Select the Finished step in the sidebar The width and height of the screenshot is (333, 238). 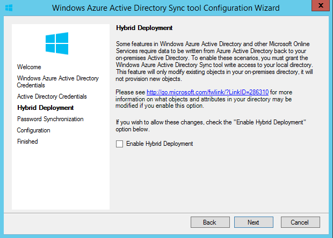coord(27,142)
